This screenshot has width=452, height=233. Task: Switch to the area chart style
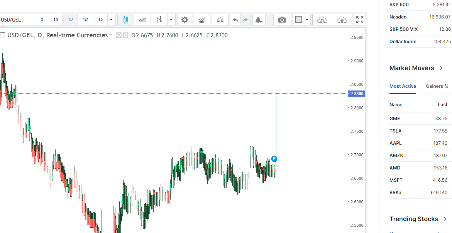142,20
